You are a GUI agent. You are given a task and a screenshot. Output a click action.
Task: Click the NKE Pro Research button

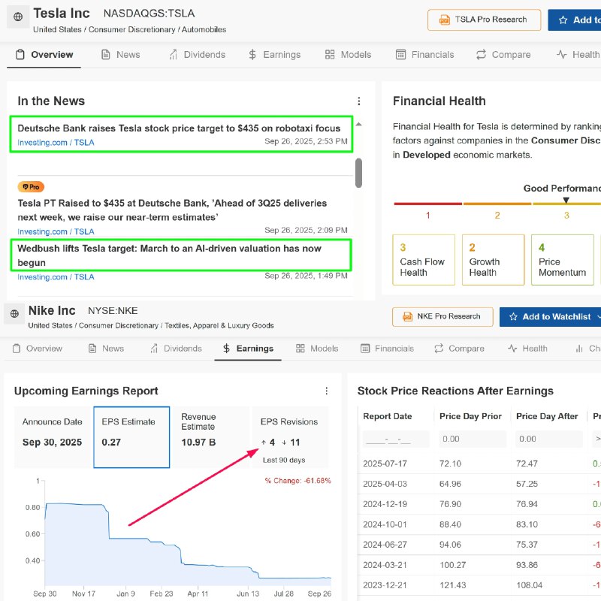[x=442, y=317]
